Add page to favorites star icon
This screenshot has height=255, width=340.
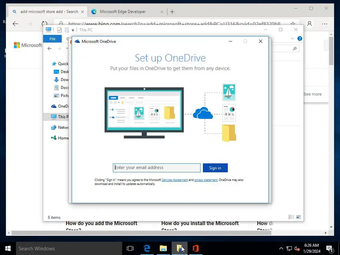tap(293, 24)
